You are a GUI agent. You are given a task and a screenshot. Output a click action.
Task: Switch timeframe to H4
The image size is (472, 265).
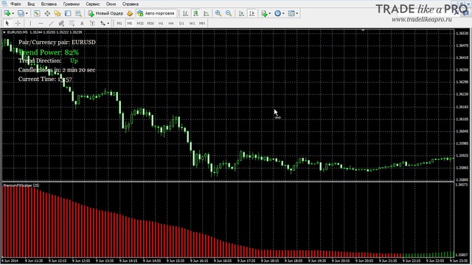tap(171, 24)
